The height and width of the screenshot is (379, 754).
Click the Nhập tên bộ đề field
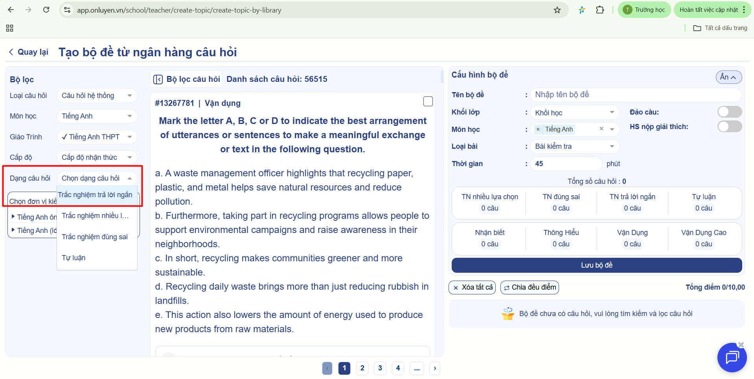635,95
